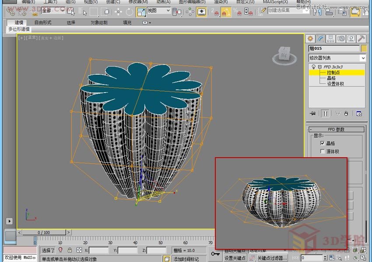
Task: Click the 多边形建模 panel label
Action: [x=19, y=29]
